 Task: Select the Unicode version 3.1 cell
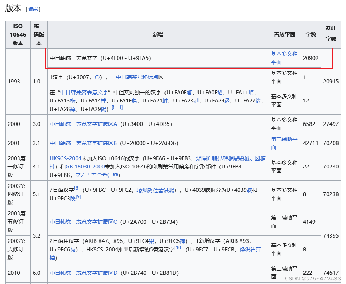(x=39, y=143)
